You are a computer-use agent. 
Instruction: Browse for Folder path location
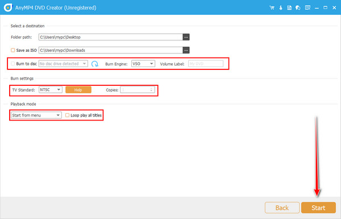186,37
